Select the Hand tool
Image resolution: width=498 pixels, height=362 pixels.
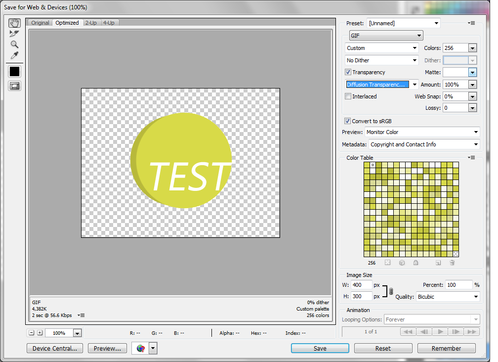click(14, 23)
